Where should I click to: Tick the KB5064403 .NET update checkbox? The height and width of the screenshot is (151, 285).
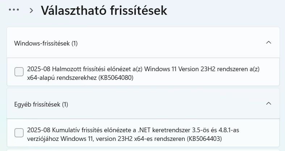point(19,133)
